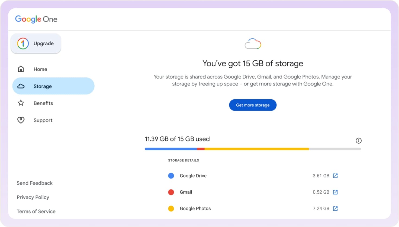The height and width of the screenshot is (227, 399).
Task: Click the Upgrade button
Action: 36,43
